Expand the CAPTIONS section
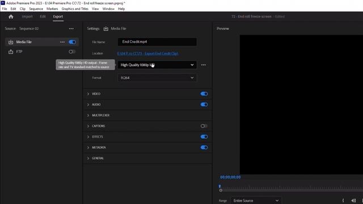The height and width of the screenshot is (204, 363). tap(88, 126)
